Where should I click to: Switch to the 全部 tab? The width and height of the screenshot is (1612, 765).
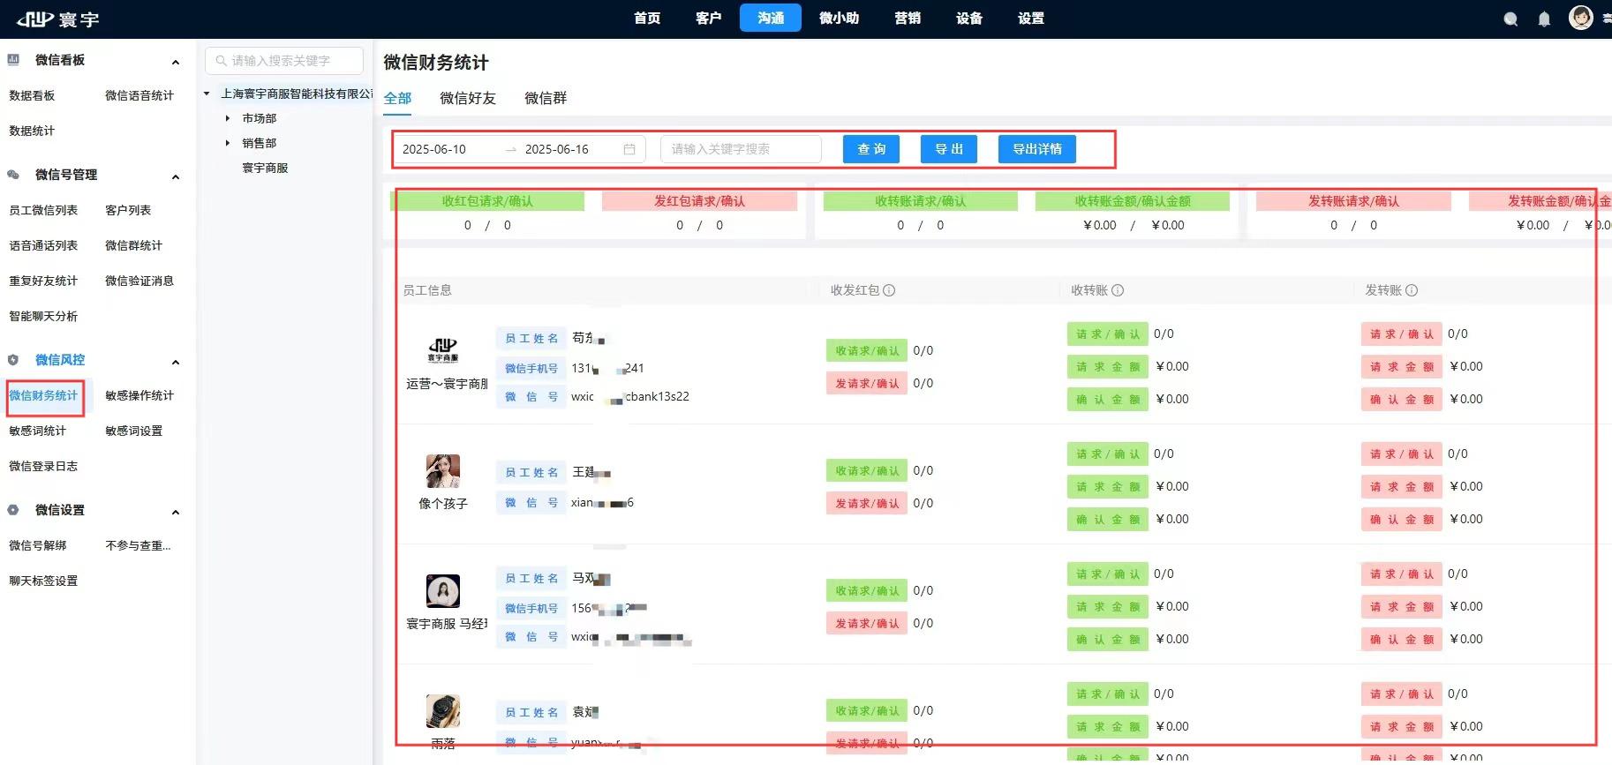(x=397, y=98)
